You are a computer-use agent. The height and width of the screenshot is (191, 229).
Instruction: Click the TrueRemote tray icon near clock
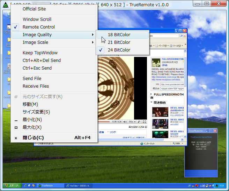point(217,186)
